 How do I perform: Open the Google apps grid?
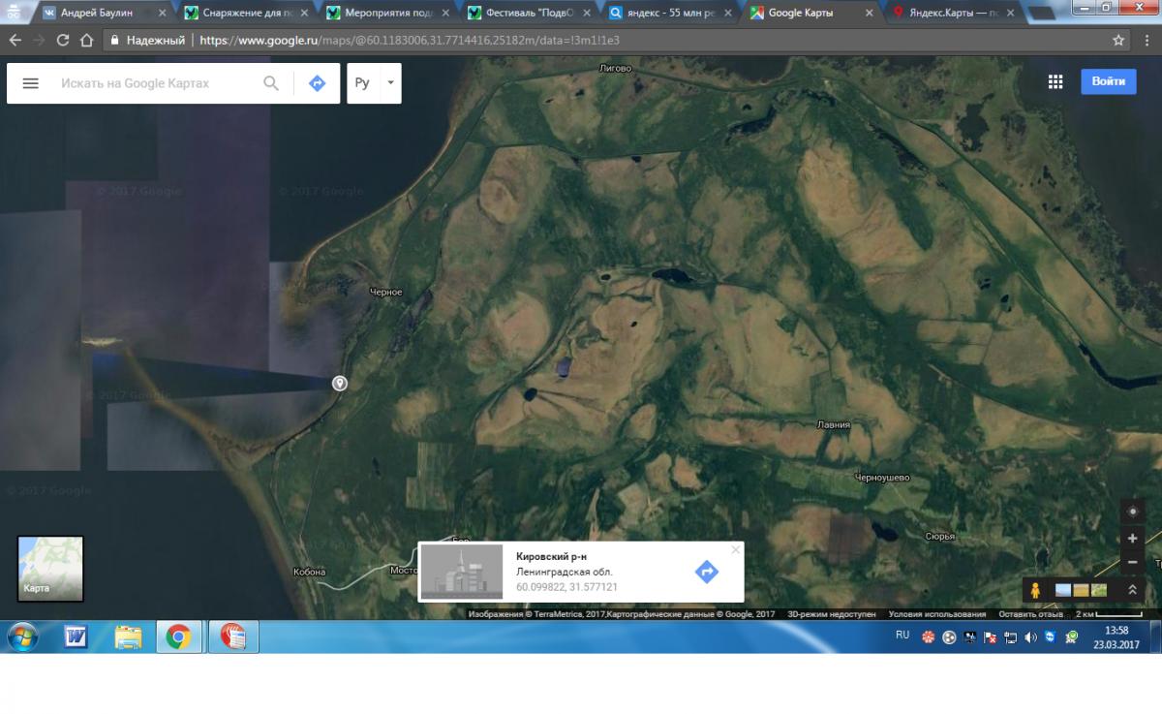[1055, 81]
